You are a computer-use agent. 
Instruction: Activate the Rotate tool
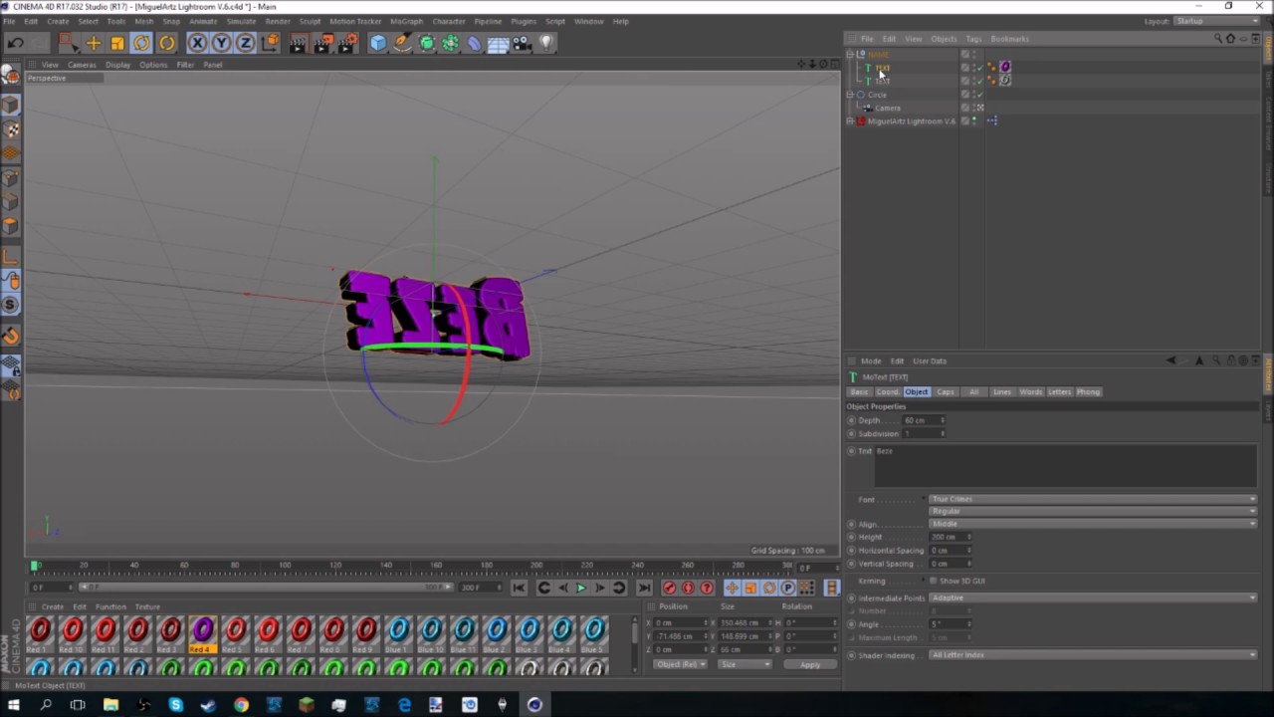(x=141, y=43)
